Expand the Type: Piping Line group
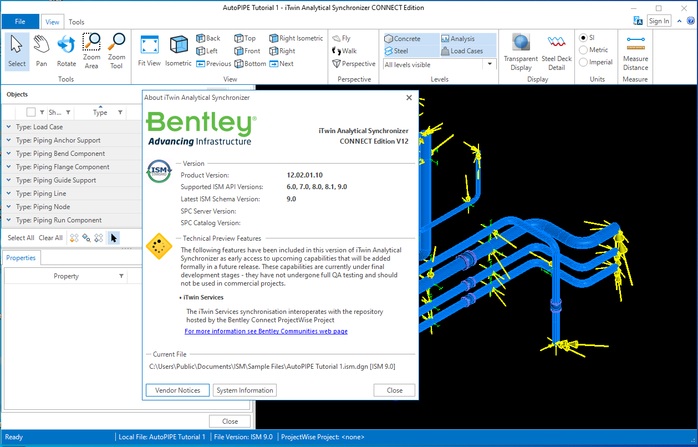The height and width of the screenshot is (447, 698). coord(8,194)
